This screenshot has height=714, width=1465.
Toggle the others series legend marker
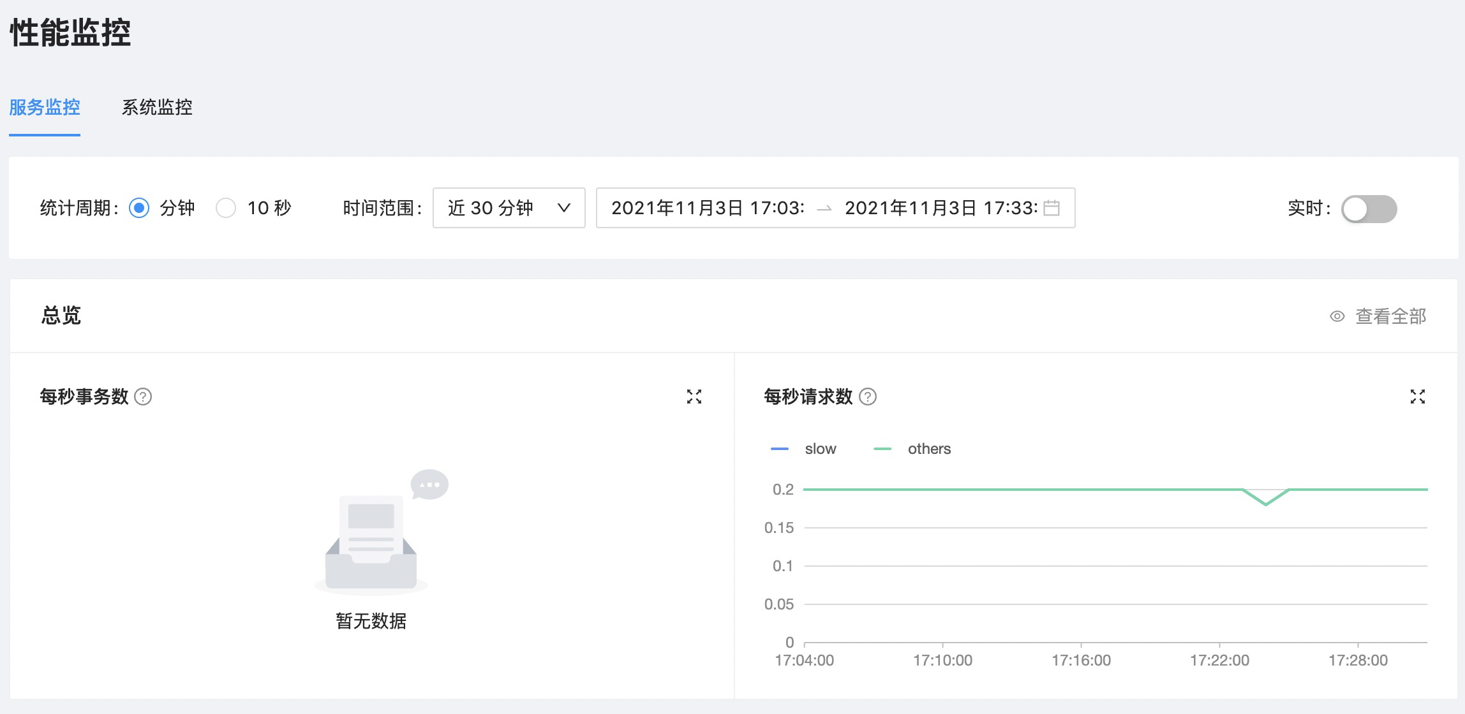(x=882, y=449)
